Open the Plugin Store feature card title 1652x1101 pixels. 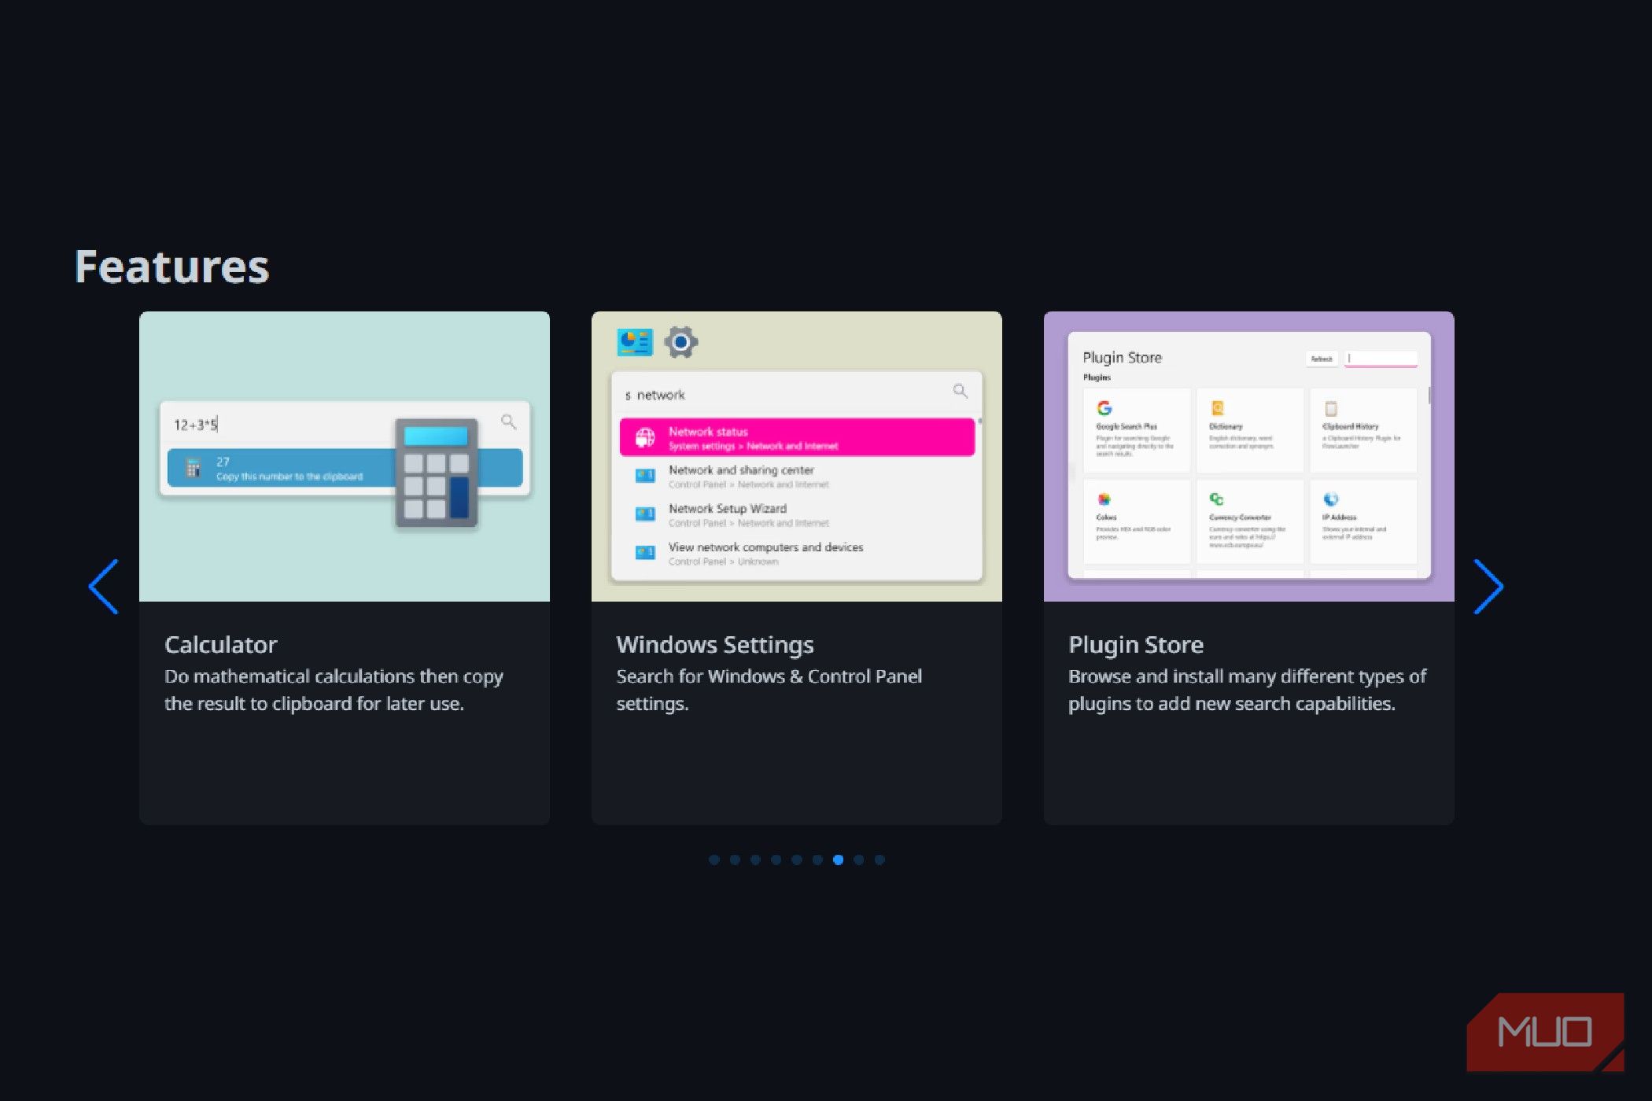tap(1136, 645)
